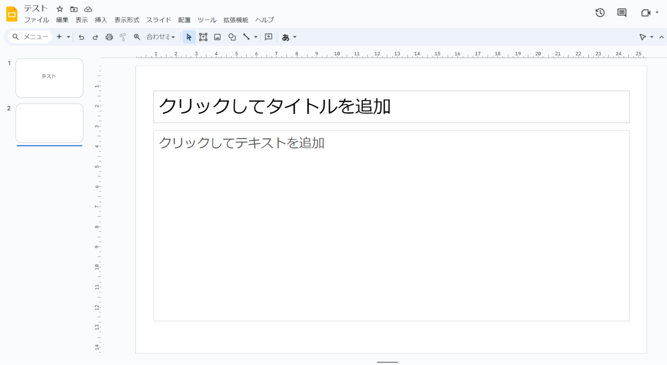The image size is (667, 365).
Task: Click the print icon
Action: pos(109,37)
